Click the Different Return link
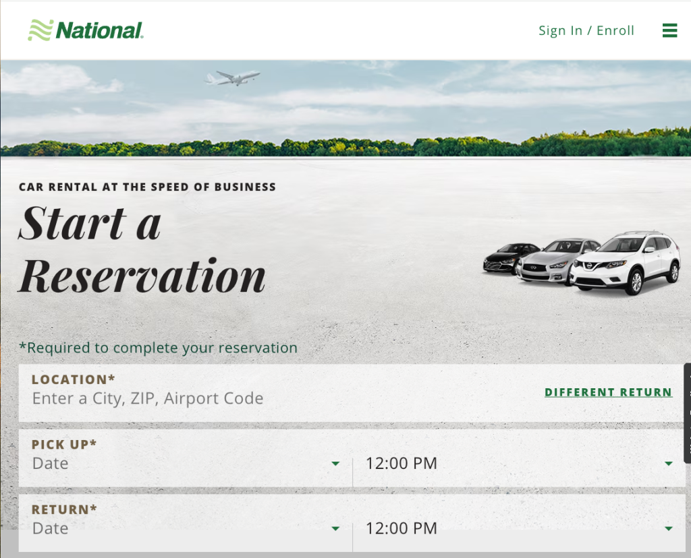691x558 pixels. (608, 392)
